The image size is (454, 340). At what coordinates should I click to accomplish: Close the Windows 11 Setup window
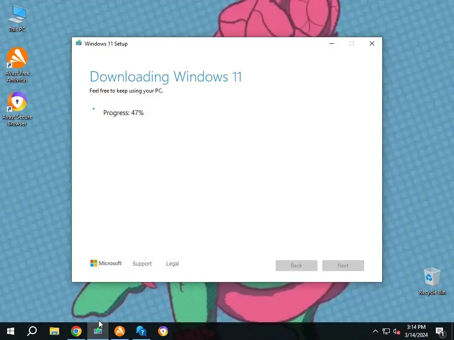[x=372, y=43]
